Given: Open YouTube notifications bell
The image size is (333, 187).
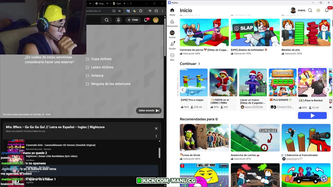Looking at the screenshot, I should point(146,20).
